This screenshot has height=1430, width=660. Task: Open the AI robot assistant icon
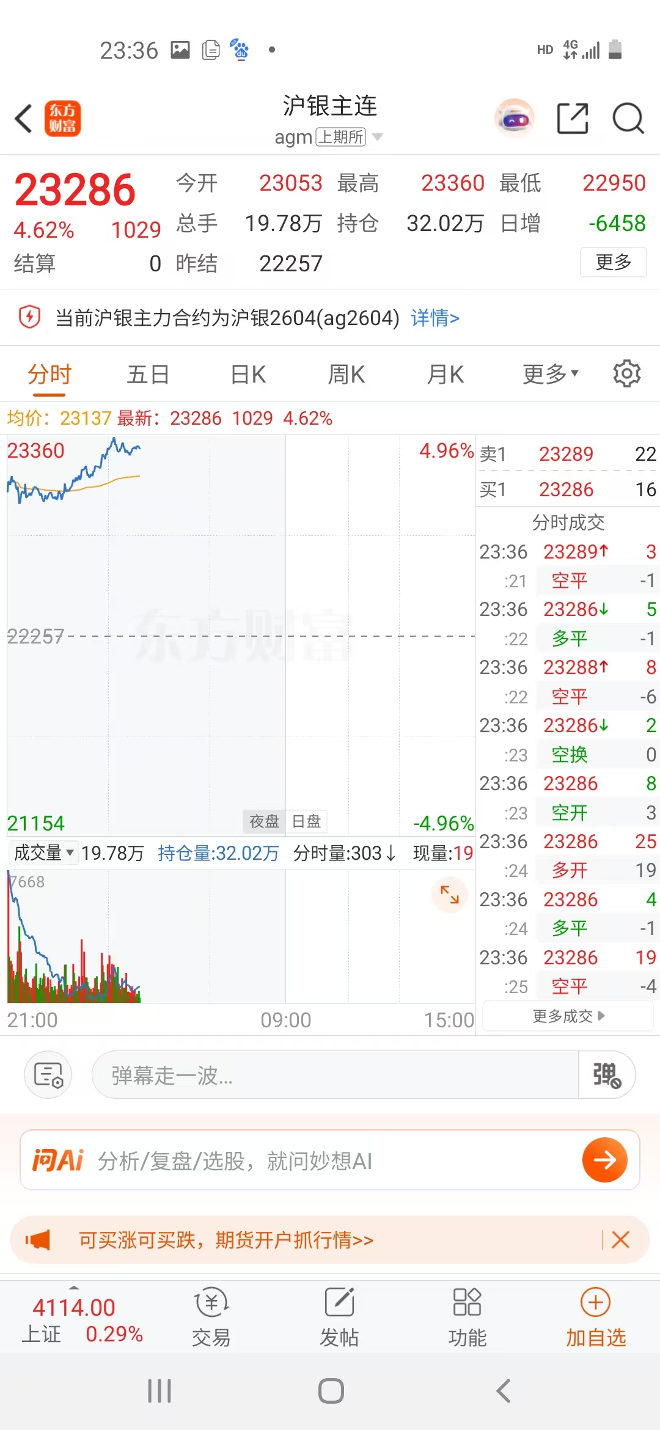514,118
